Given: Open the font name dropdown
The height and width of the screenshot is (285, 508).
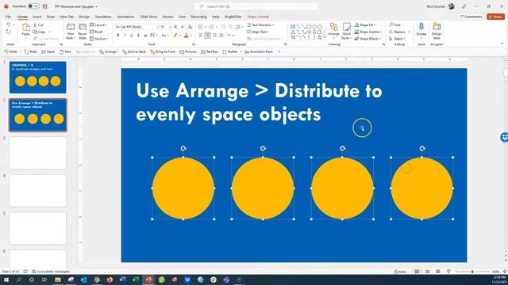Looking at the screenshot, I should [157, 27].
